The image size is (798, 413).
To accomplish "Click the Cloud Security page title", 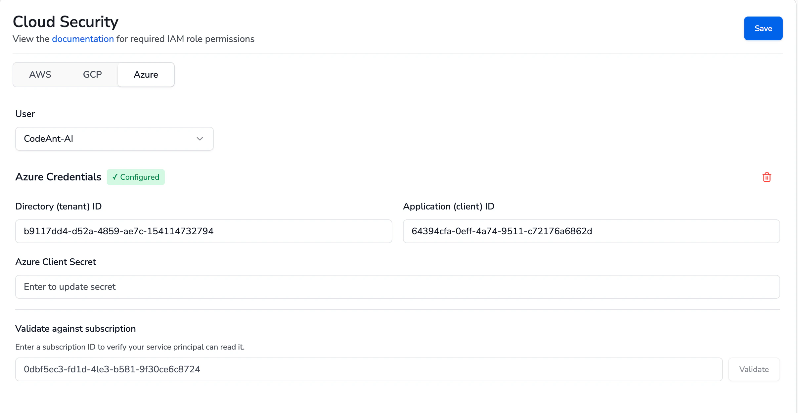I will (x=66, y=21).
